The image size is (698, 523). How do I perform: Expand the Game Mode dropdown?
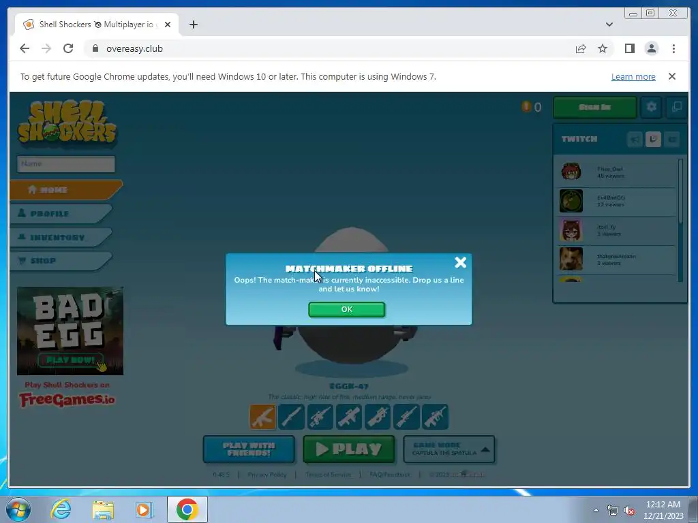click(449, 449)
